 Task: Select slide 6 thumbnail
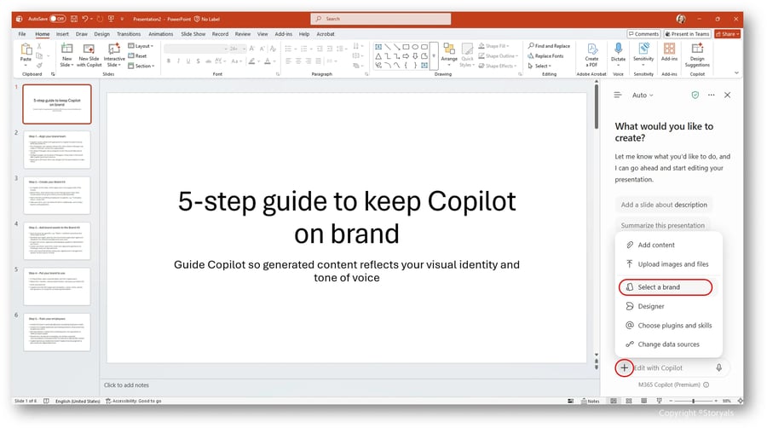click(x=57, y=333)
